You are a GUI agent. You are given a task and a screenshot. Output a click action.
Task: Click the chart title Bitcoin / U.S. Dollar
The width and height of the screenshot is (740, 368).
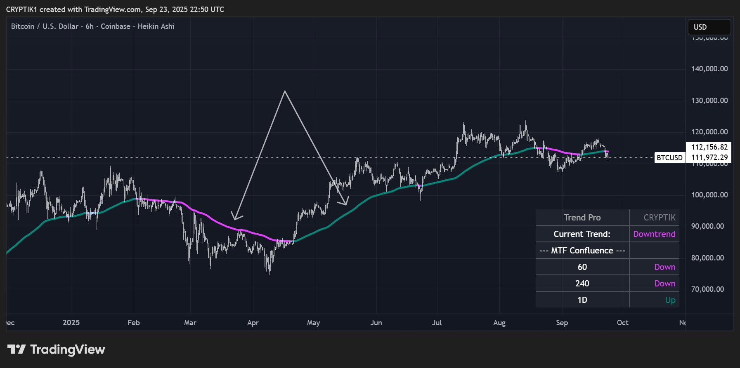pyautogui.click(x=45, y=26)
